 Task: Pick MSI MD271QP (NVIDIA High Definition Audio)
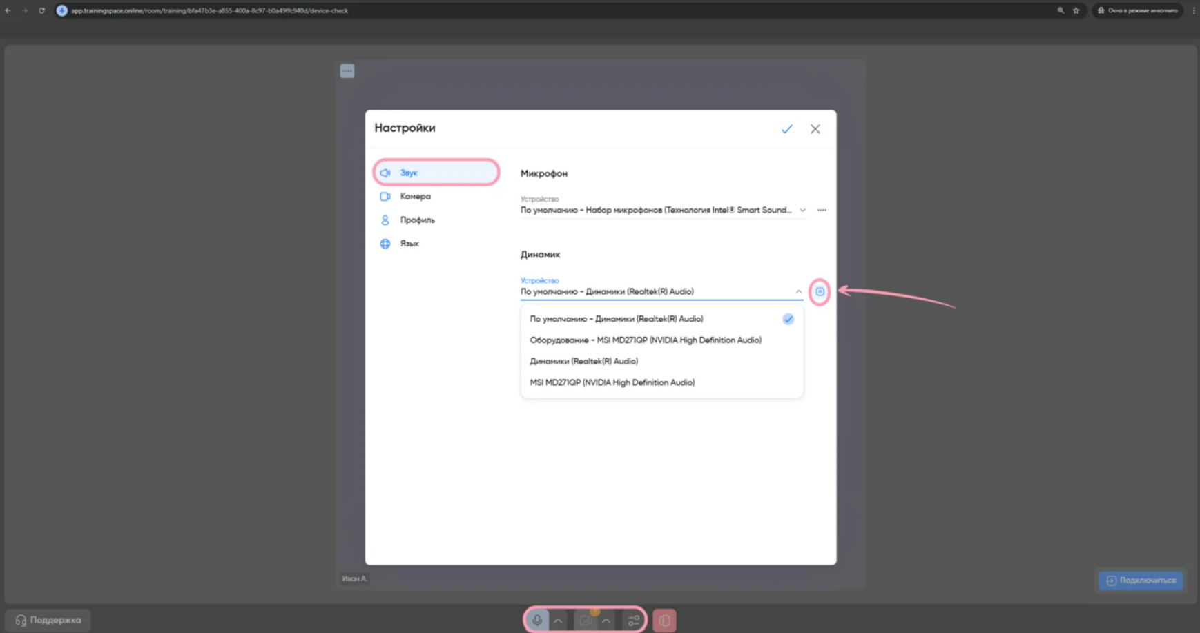point(612,382)
